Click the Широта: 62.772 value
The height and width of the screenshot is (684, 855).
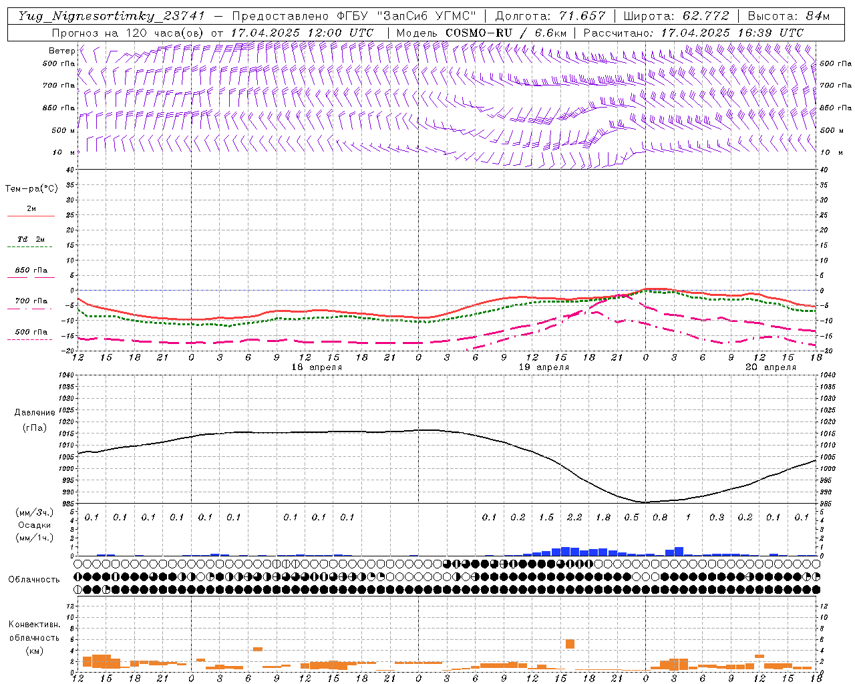677,16
